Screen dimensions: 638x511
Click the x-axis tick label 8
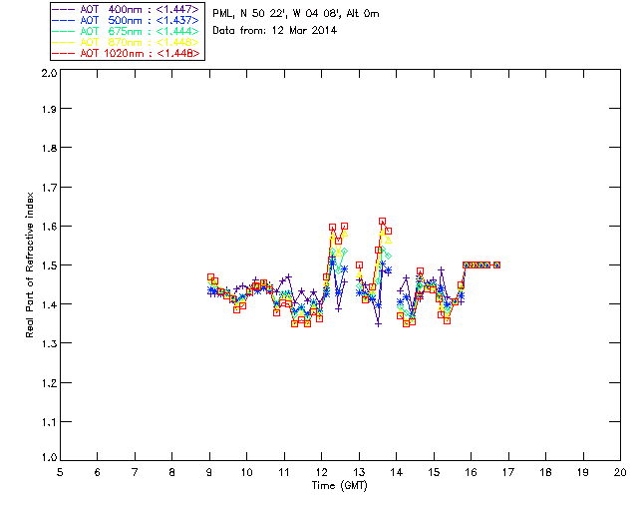(x=172, y=472)
